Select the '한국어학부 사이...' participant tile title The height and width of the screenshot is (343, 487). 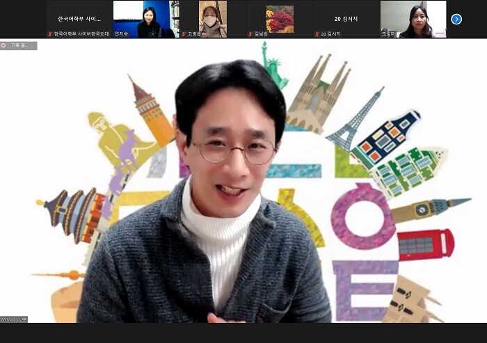tap(79, 19)
